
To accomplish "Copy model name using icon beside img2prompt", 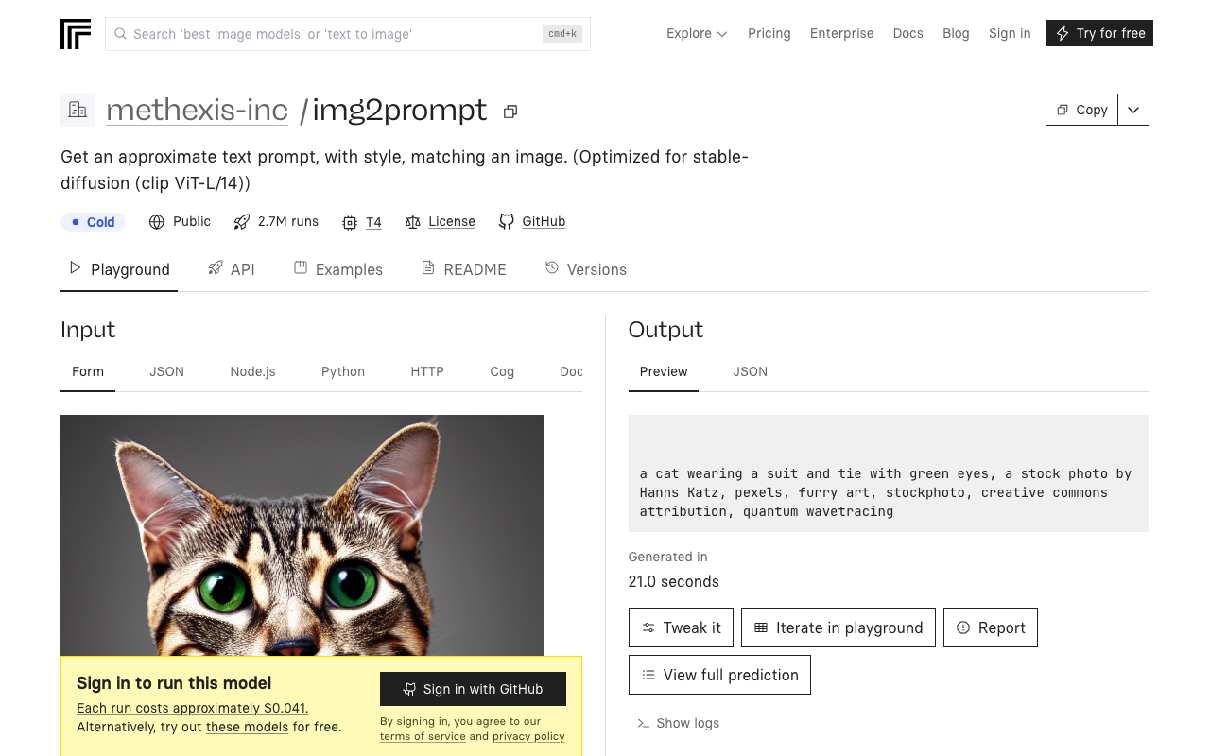I will pyautogui.click(x=510, y=112).
